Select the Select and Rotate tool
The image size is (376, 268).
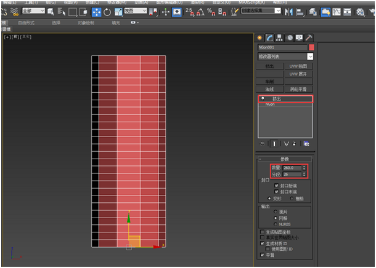point(107,12)
